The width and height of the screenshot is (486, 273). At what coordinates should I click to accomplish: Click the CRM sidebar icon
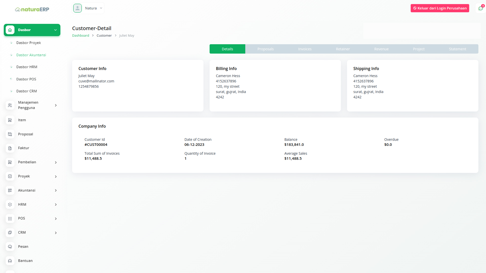pos(10,233)
